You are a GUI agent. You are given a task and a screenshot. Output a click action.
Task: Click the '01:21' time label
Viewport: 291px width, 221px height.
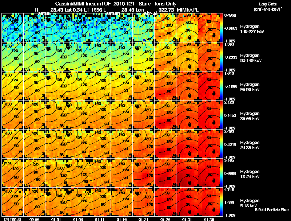[x=144, y=220]
